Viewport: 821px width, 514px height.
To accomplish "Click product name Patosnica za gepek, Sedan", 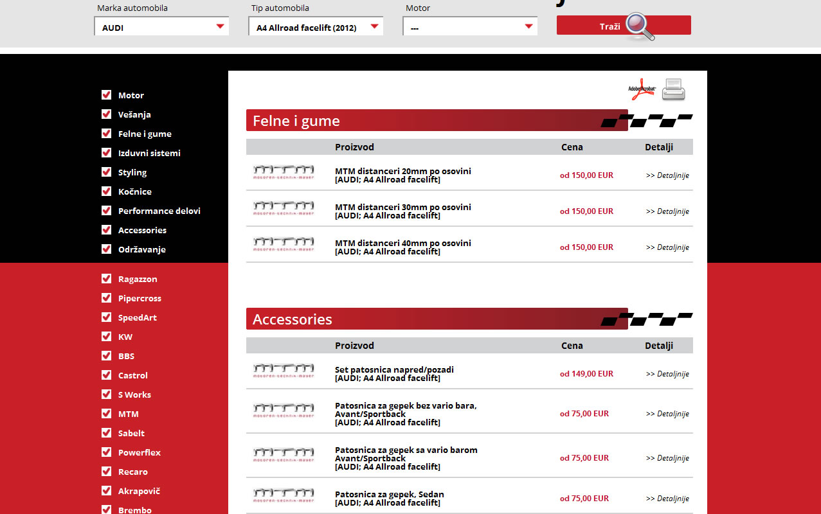I will pos(390,494).
